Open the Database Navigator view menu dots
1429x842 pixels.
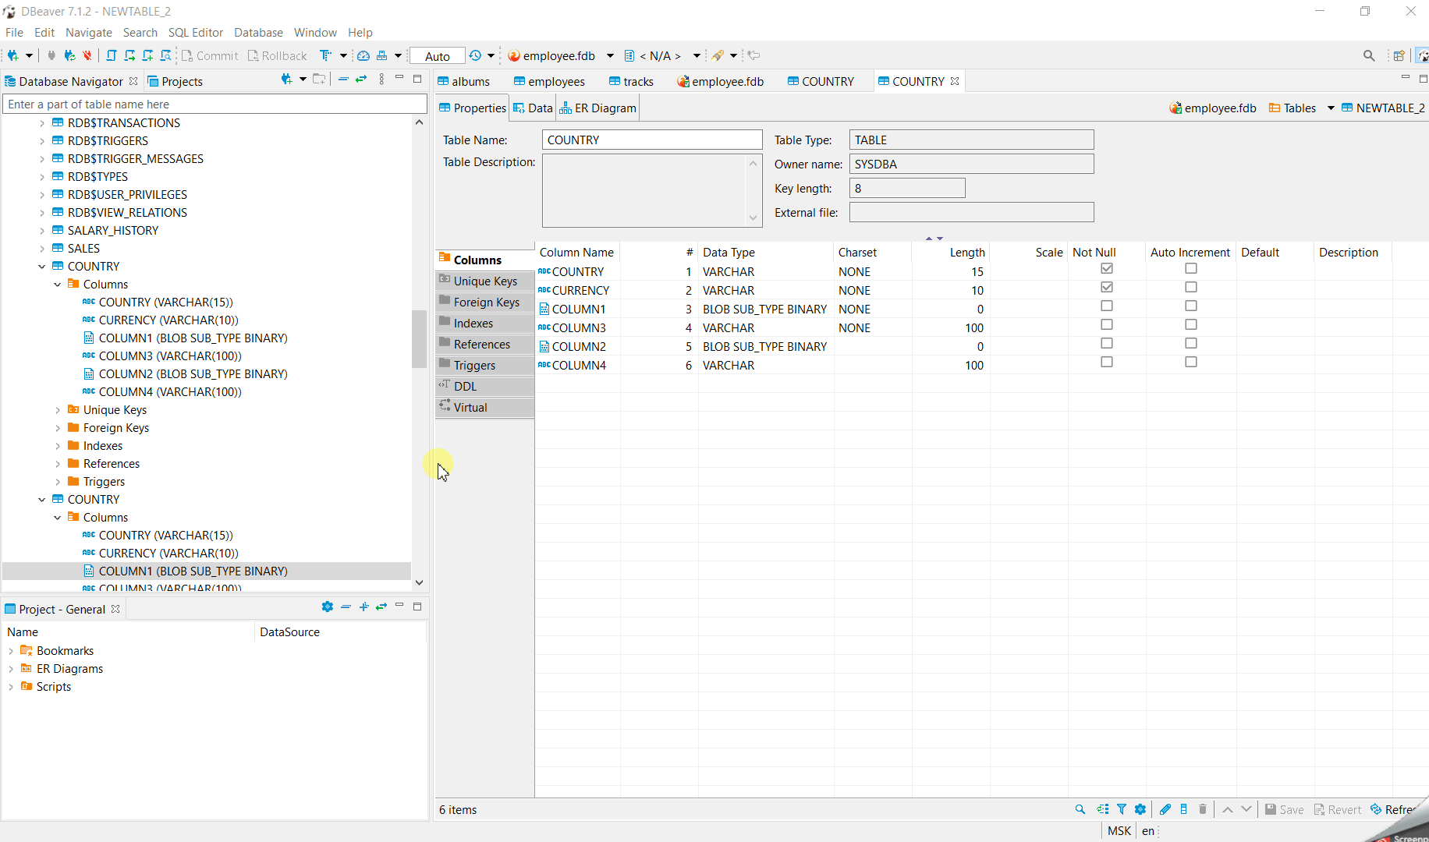[x=381, y=80]
